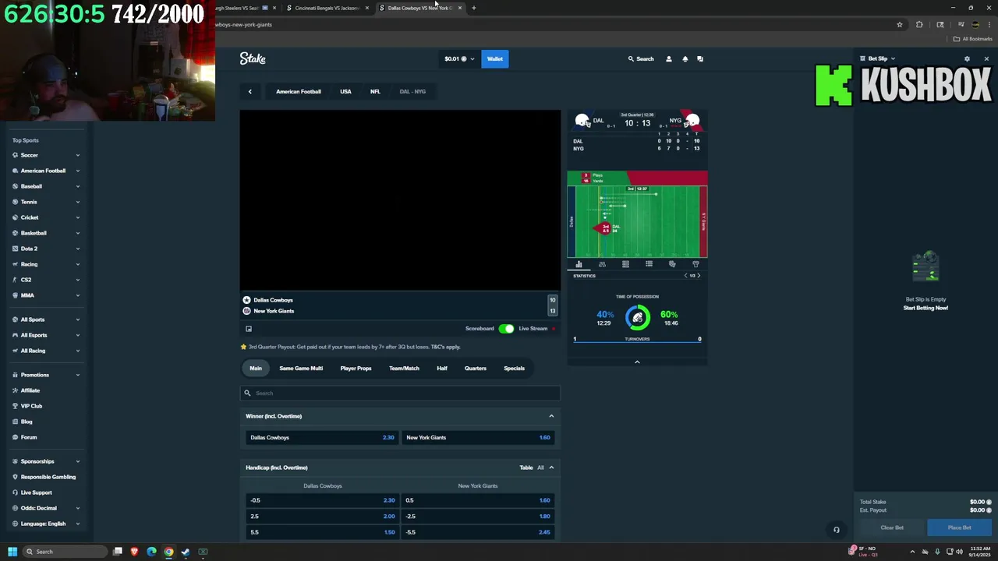Select the play-by-play list icon in the tracker

pyautogui.click(x=649, y=264)
